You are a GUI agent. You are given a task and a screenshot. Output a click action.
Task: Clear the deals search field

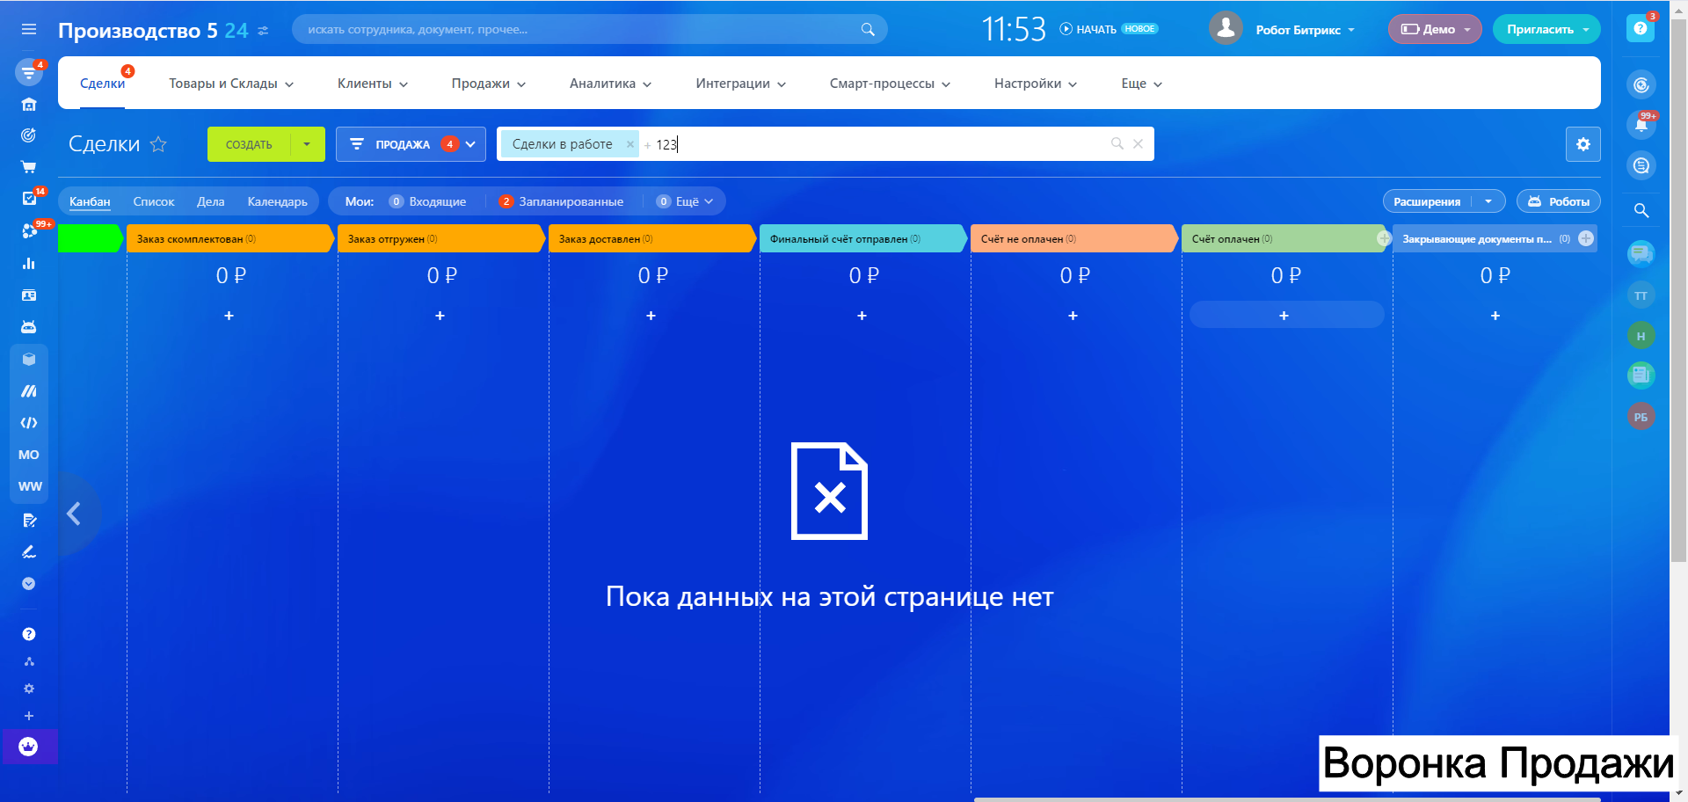[1138, 143]
